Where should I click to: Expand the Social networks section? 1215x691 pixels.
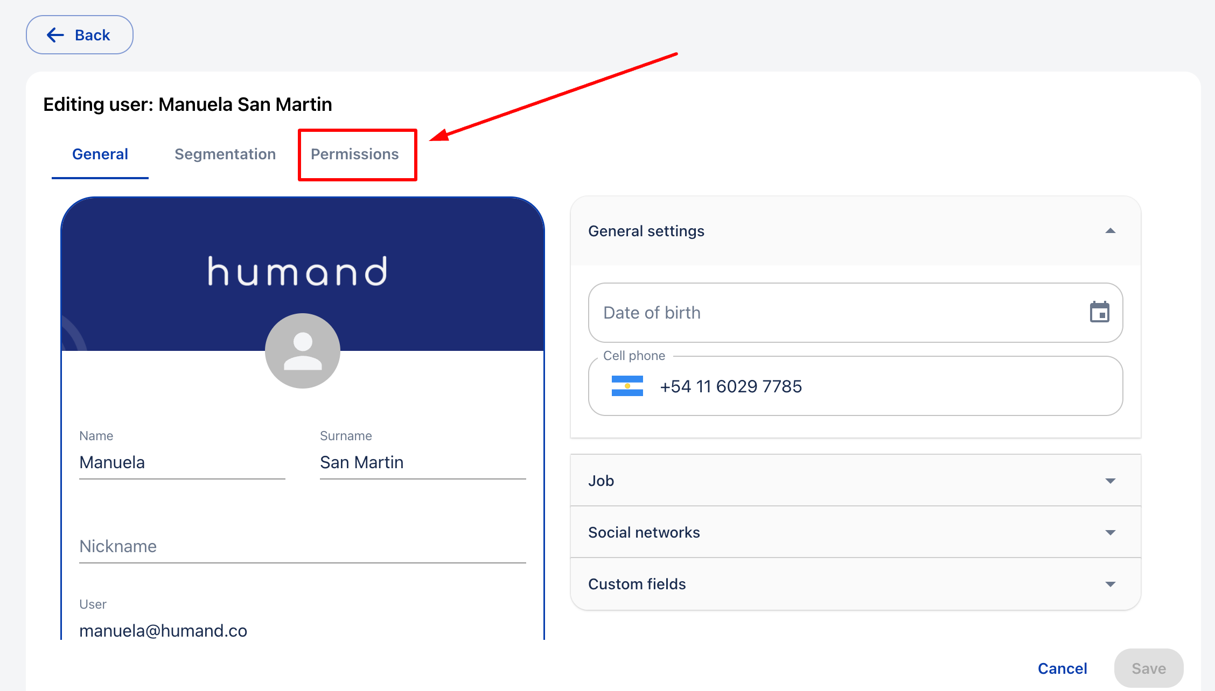coord(1110,532)
